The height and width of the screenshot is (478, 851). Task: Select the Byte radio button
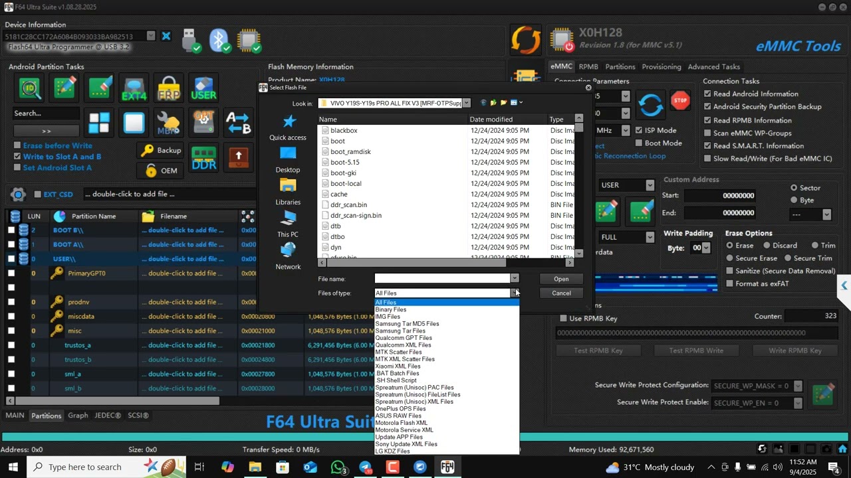(794, 200)
